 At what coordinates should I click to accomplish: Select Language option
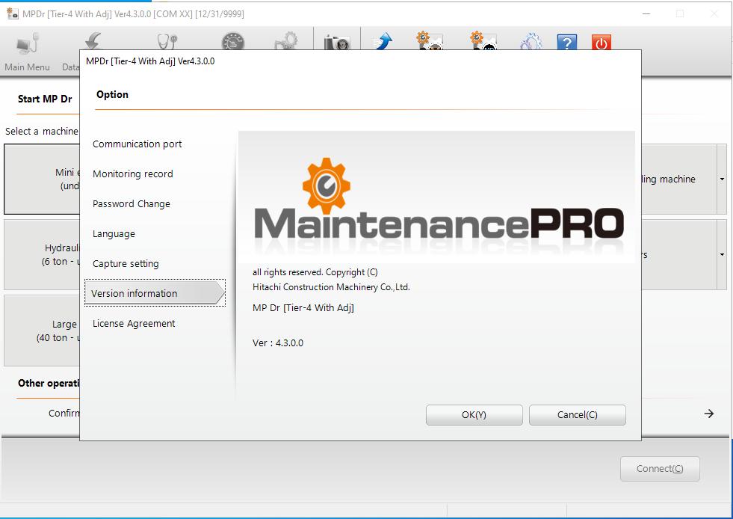coord(114,234)
